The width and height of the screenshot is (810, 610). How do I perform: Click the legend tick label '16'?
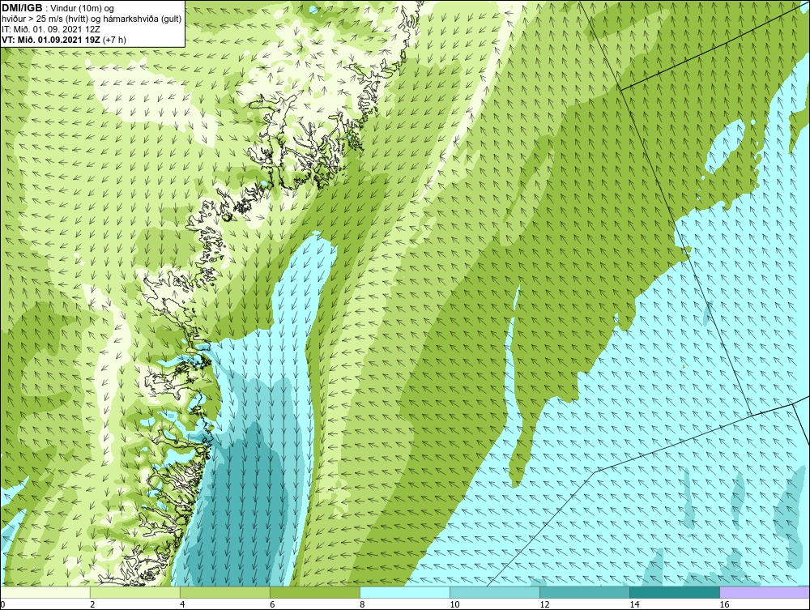point(723,604)
